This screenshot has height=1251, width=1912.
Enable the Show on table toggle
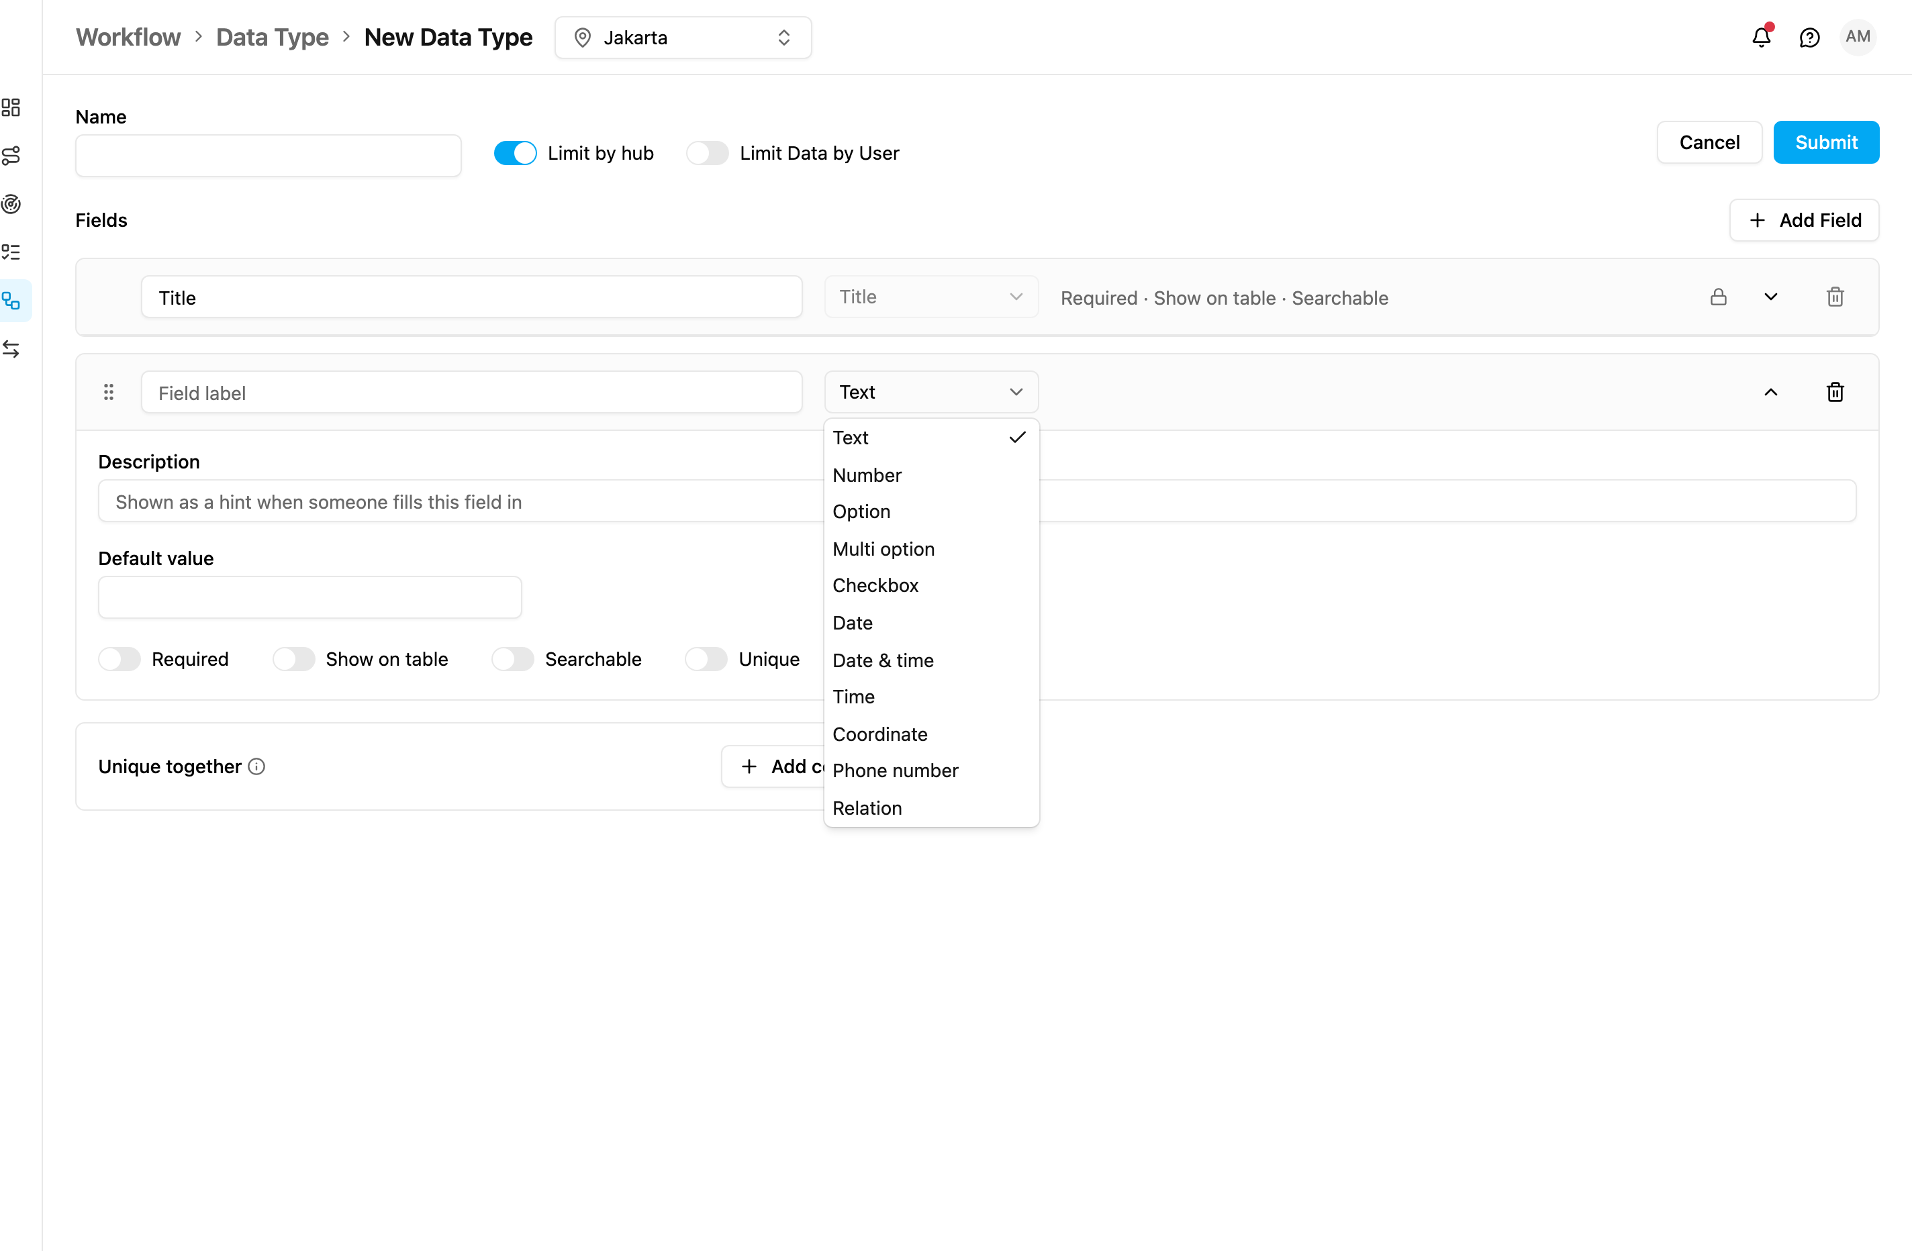click(x=294, y=659)
